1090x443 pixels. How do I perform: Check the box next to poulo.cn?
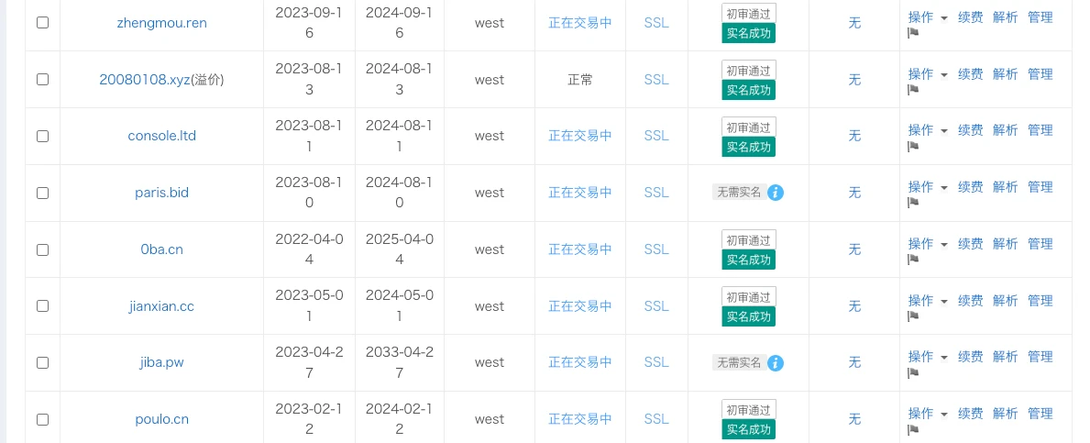coord(43,419)
